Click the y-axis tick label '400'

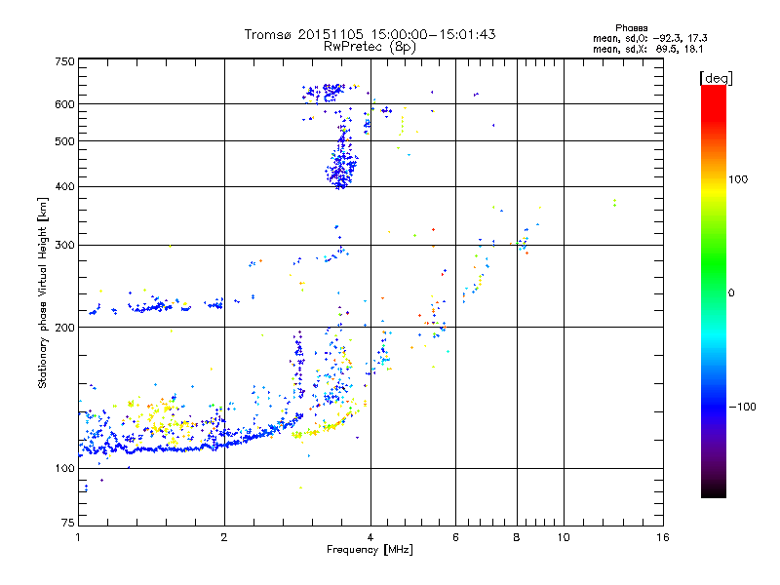pyautogui.click(x=64, y=187)
